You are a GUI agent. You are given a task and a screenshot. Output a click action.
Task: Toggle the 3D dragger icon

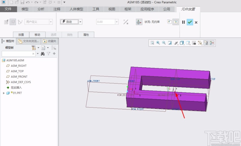[x=139, y=22]
